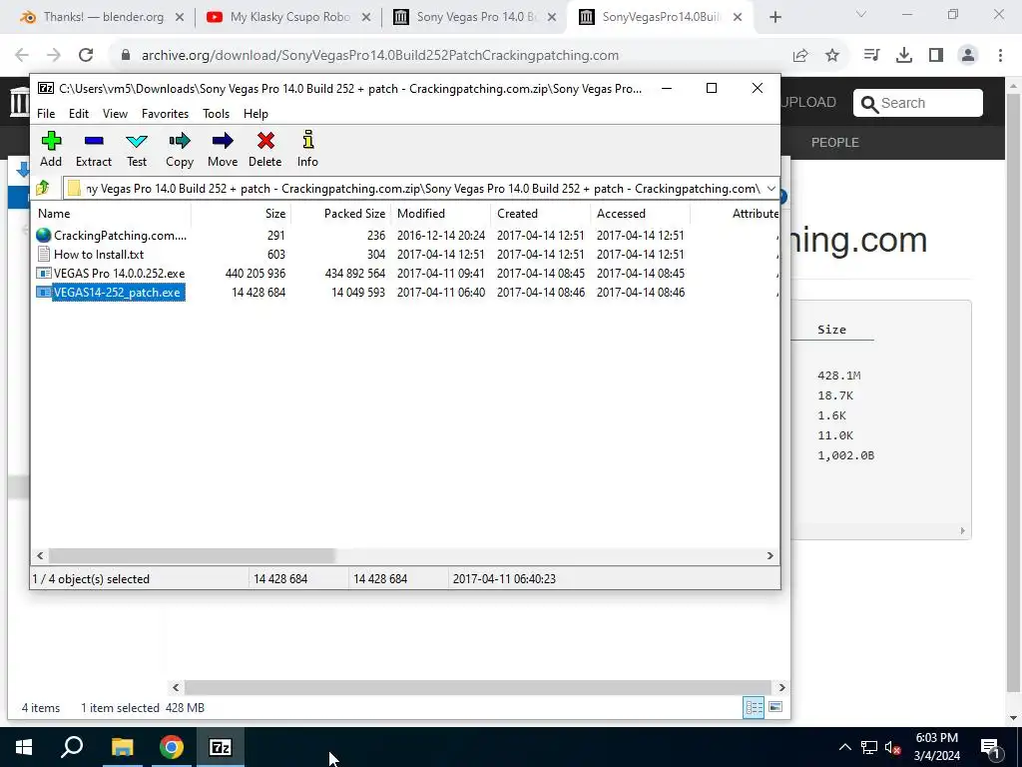Screen dimensions: 1022x767
Task: Open the View menu in 7-Zip
Action: [115, 114]
